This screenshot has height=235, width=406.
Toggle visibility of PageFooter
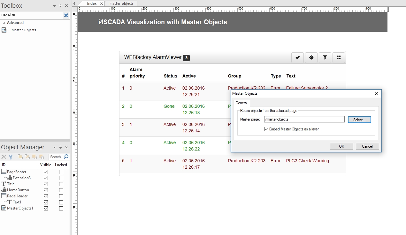click(x=46, y=172)
